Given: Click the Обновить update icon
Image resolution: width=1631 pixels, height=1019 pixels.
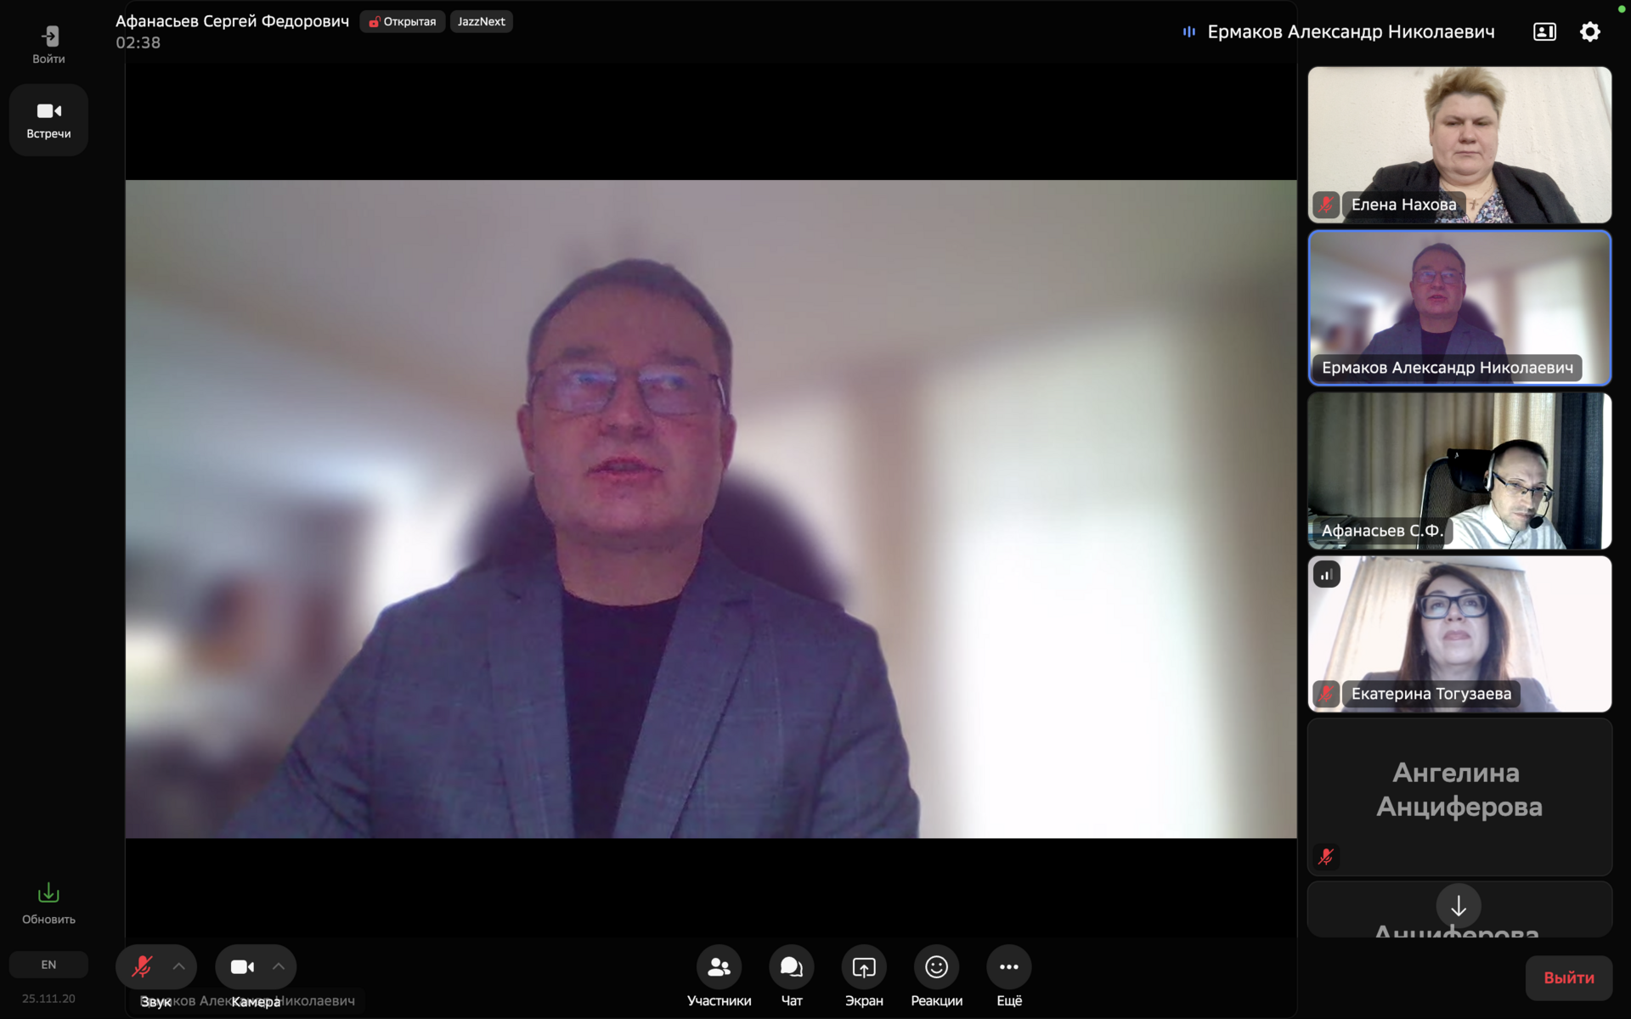Looking at the screenshot, I should pyautogui.click(x=48, y=894).
